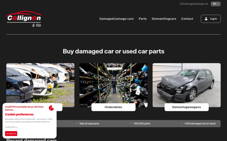Open Damaged/salvage cars menu item

point(117,19)
